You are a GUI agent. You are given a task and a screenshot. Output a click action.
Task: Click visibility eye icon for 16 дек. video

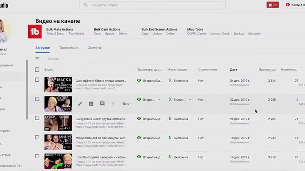[139, 157]
